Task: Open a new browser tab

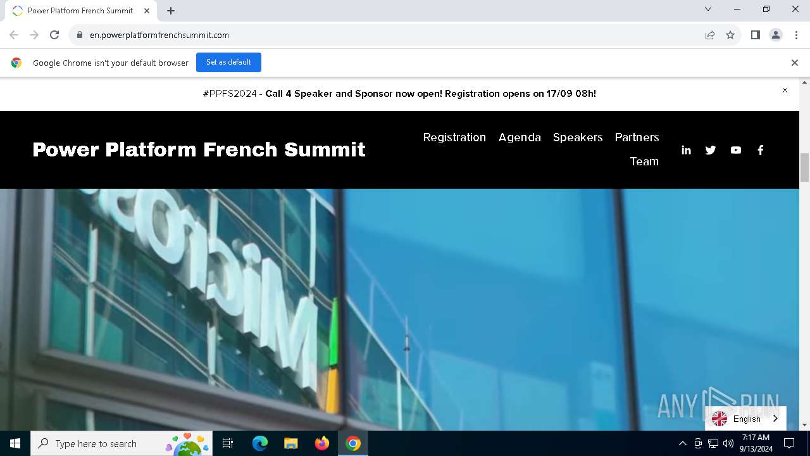Action: tap(171, 11)
